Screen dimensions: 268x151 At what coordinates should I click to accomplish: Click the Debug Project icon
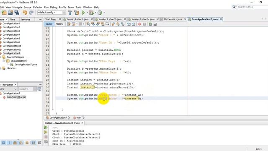pyautogui.click(x=91, y=13)
